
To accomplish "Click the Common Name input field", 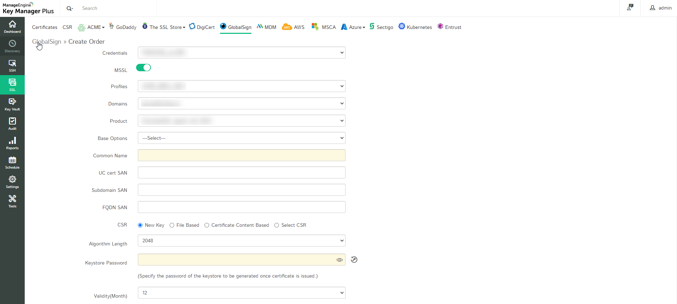I will click(x=242, y=155).
